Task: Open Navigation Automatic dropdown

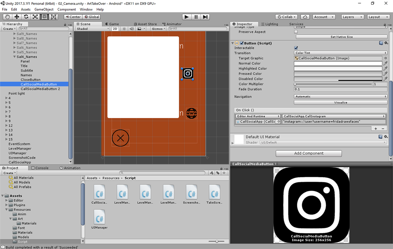Action: [x=341, y=97]
